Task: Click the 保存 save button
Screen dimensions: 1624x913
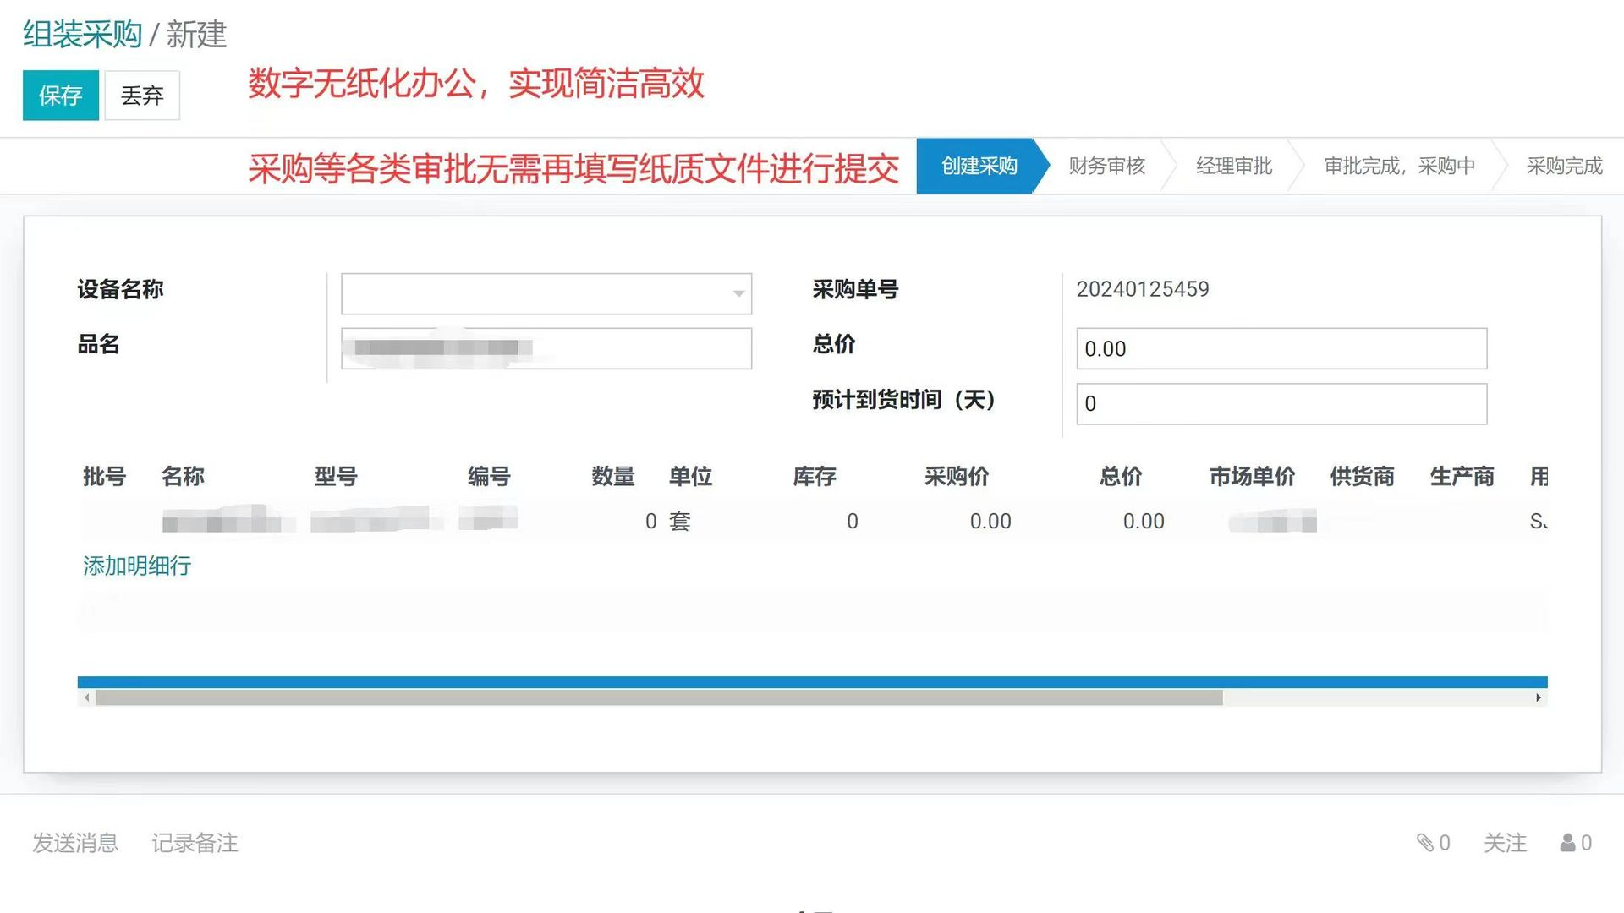Action: pos(60,96)
